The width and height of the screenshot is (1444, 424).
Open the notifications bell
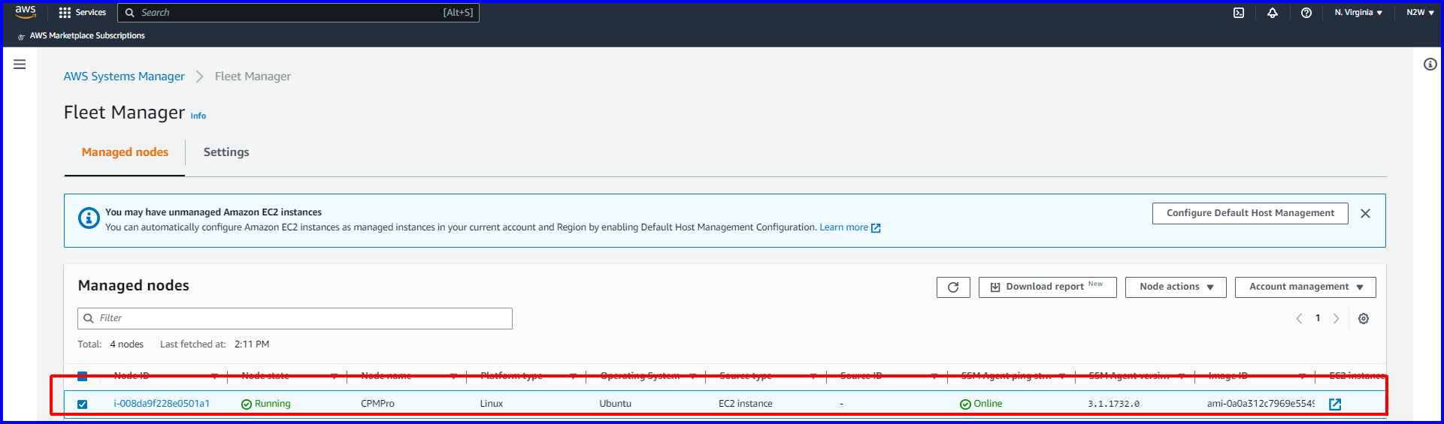(x=1273, y=13)
